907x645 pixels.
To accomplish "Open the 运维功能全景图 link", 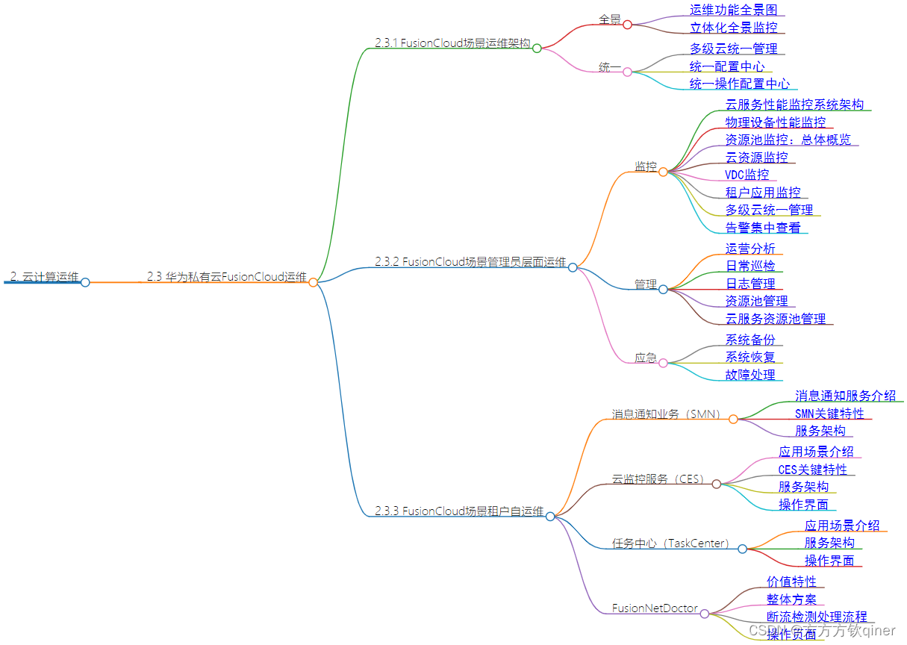I will (x=734, y=10).
